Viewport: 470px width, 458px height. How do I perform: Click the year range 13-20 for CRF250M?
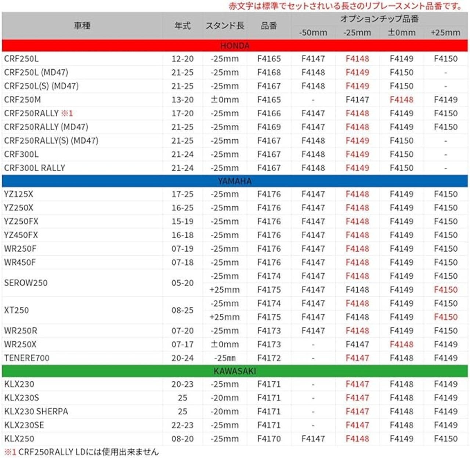[x=182, y=99]
